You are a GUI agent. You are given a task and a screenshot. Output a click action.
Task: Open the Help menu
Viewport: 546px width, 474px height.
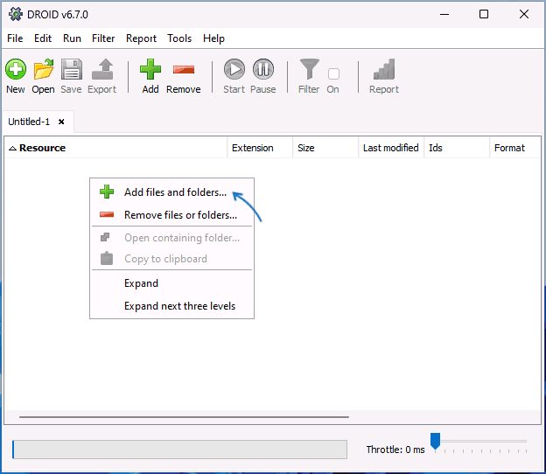click(213, 38)
